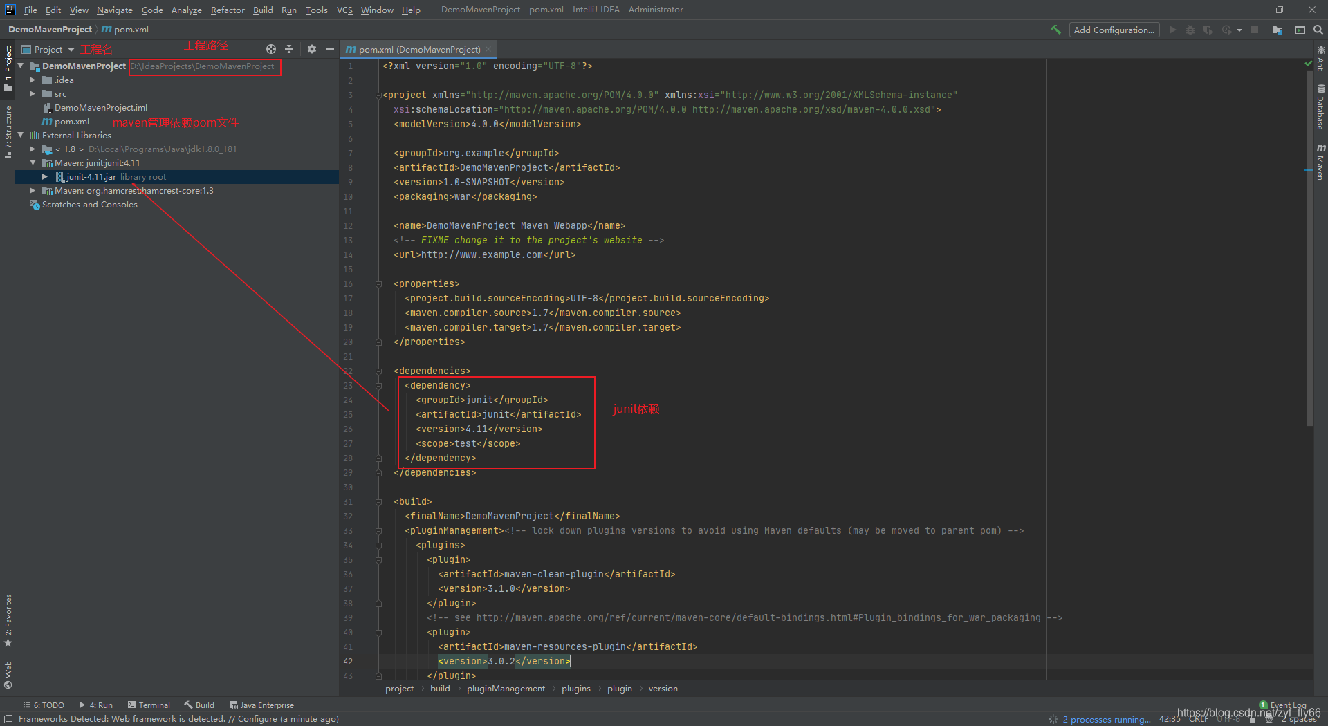The image size is (1328, 726).
Task: Open the 6: TODO tool window
Action: 44,705
